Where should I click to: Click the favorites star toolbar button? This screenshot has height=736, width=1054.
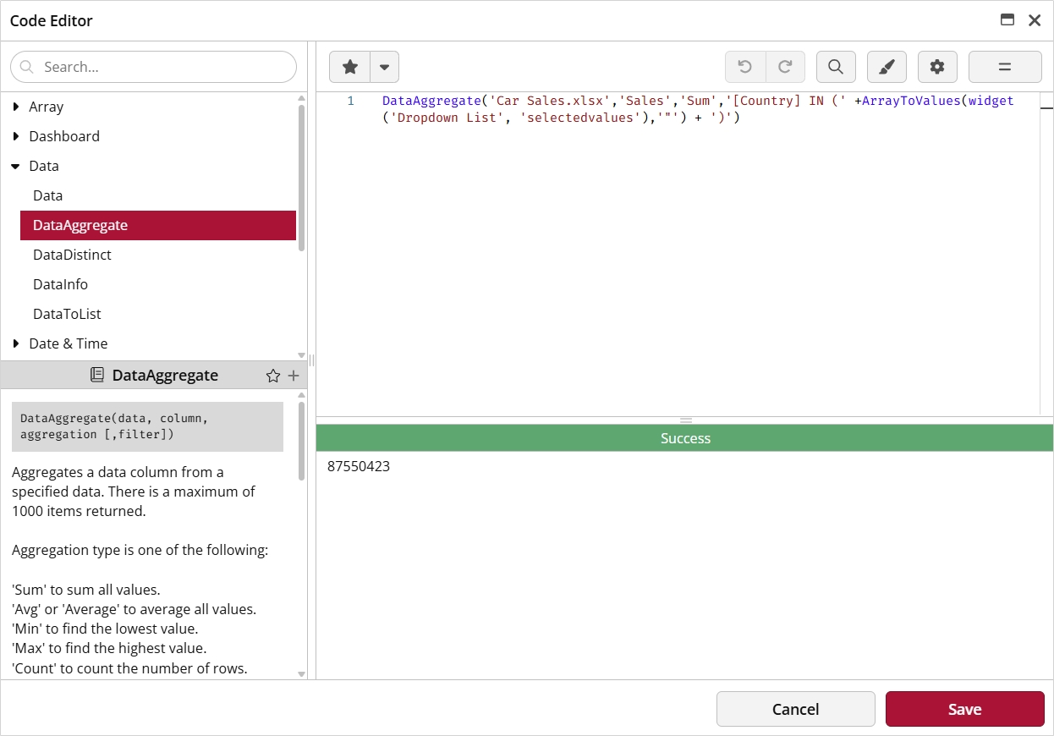[x=349, y=67]
